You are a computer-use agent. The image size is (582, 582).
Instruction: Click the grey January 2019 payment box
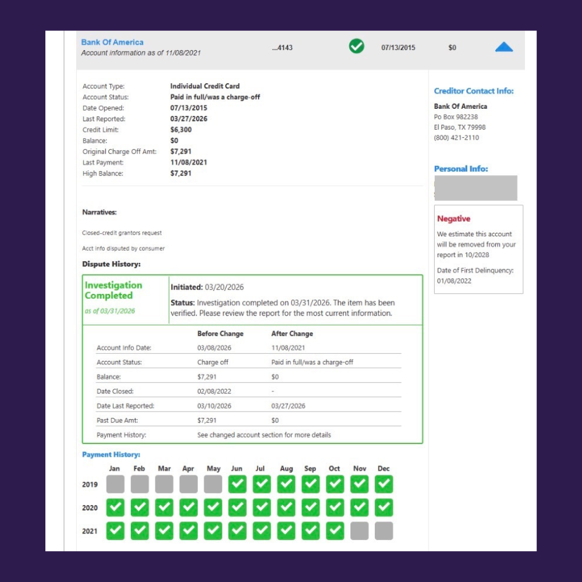pyautogui.click(x=115, y=484)
